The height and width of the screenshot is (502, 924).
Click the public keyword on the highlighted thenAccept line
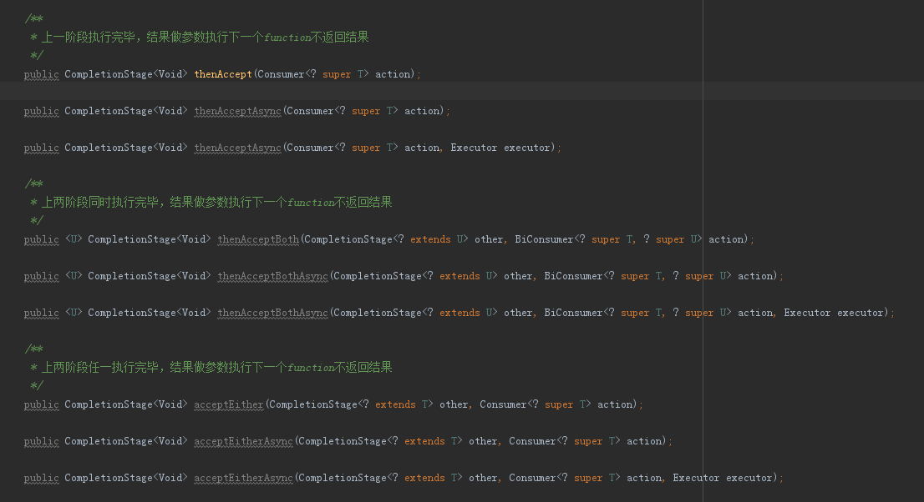[41, 74]
